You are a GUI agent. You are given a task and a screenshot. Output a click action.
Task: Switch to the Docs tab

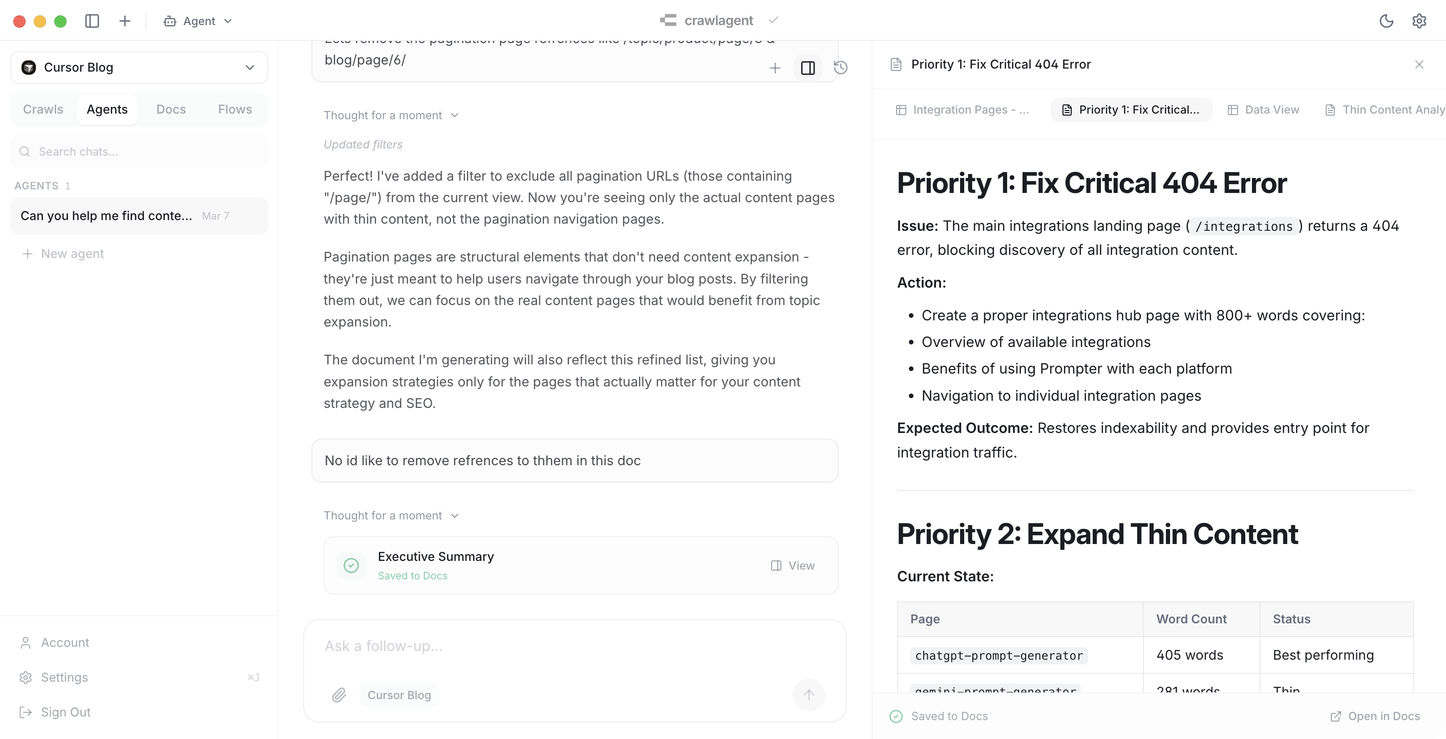[171, 110]
